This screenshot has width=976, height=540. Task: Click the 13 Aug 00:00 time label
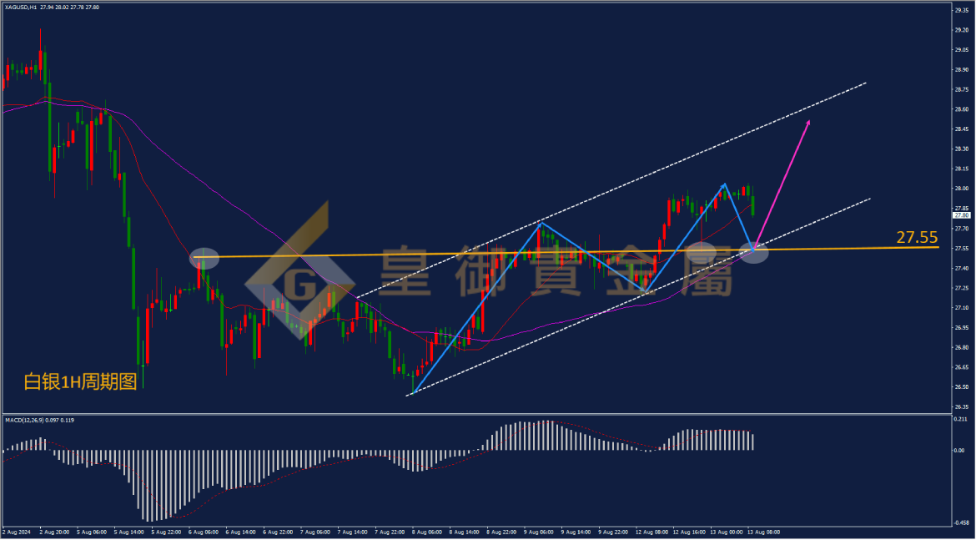[727, 532]
